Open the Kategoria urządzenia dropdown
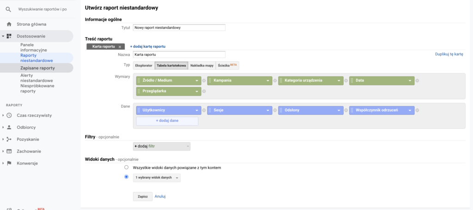Image resolution: width=473 pixels, height=210 pixels. pos(340,81)
